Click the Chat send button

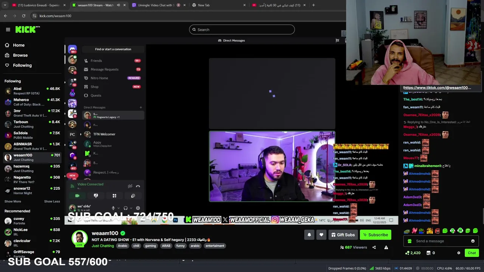click(472, 253)
